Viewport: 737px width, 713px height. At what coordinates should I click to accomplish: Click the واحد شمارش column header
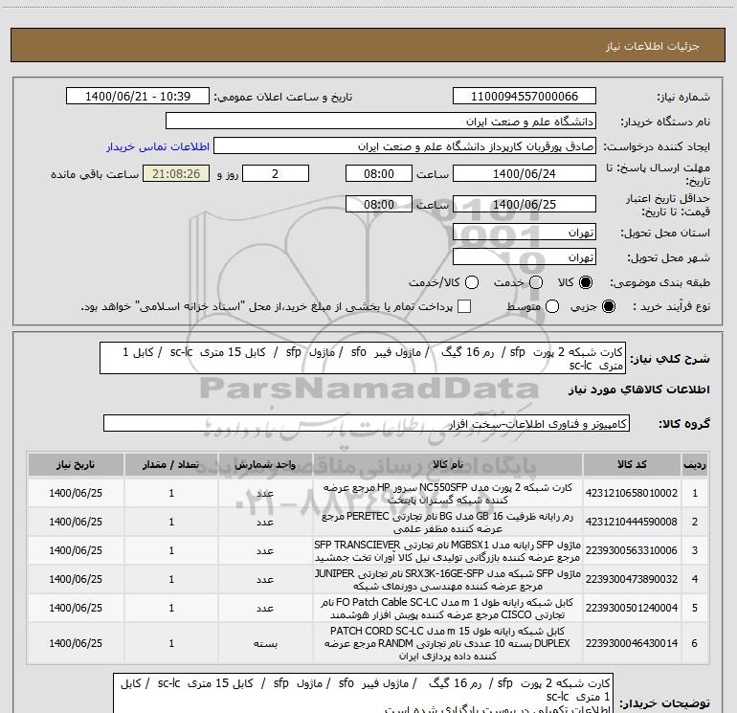click(x=265, y=465)
